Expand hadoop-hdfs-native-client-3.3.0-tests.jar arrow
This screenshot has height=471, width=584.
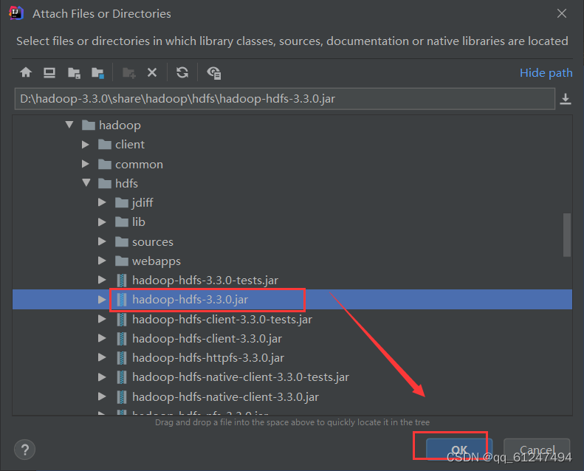coord(102,377)
